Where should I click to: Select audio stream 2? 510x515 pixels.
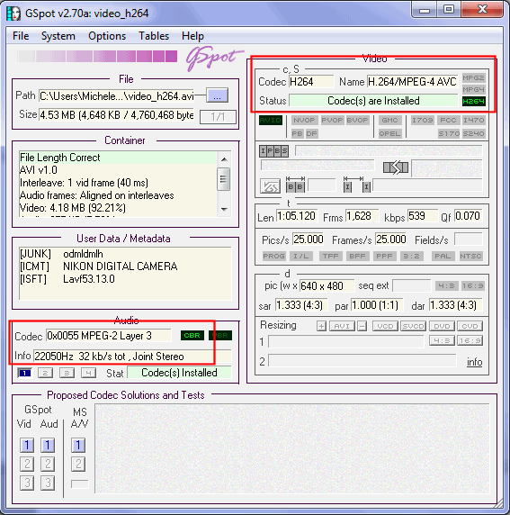(45, 373)
